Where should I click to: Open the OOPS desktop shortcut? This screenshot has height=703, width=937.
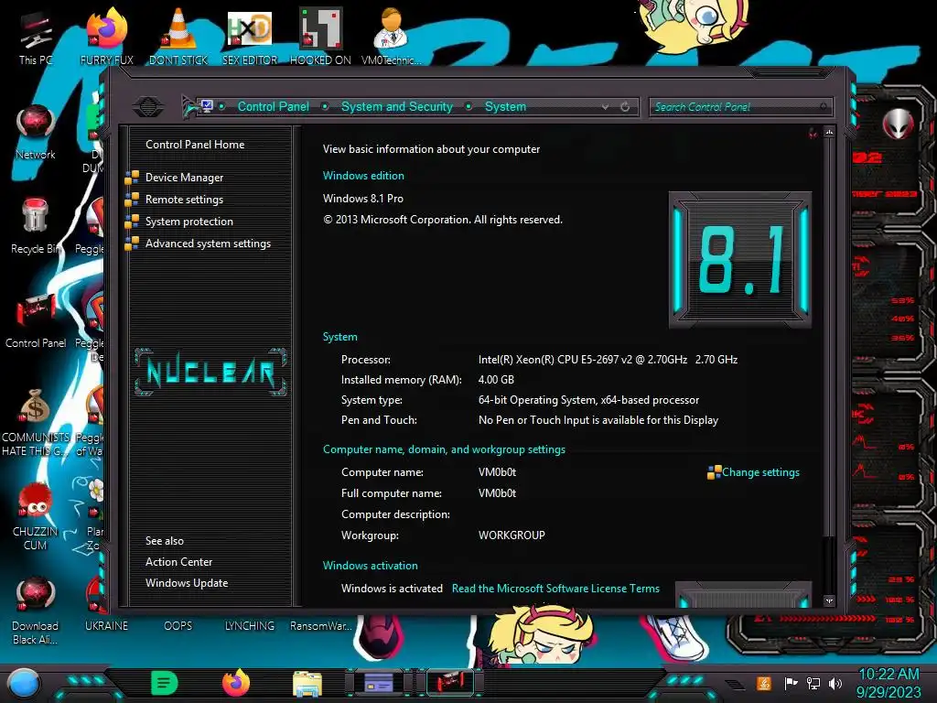click(x=178, y=625)
